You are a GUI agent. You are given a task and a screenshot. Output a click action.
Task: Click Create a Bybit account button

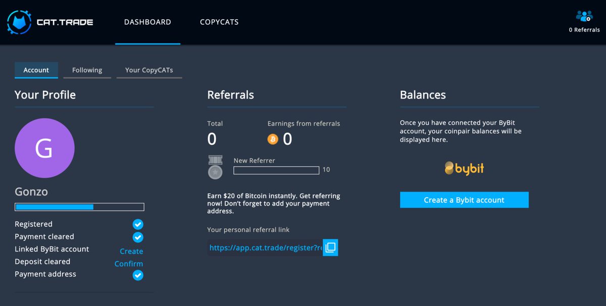(x=464, y=200)
